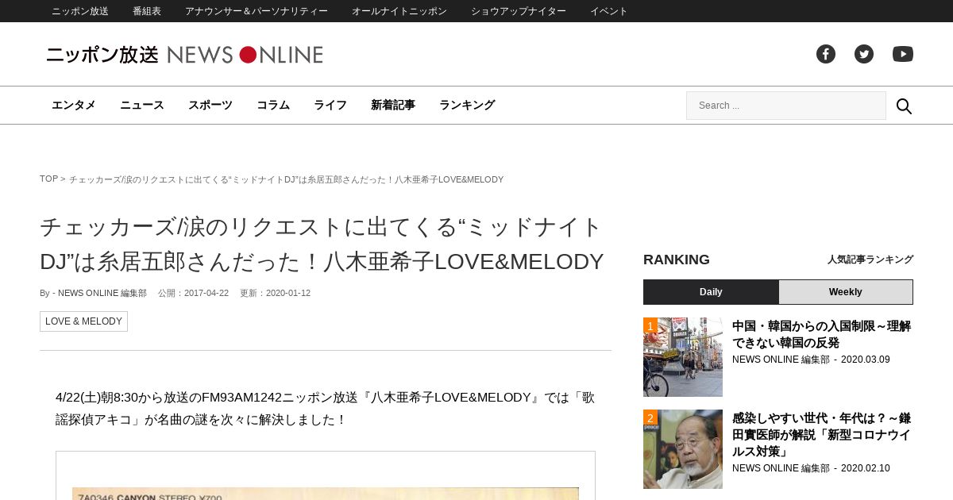Screen dimensions: 953x500
Task: Open the YouTube channel icon
Action: tap(903, 54)
